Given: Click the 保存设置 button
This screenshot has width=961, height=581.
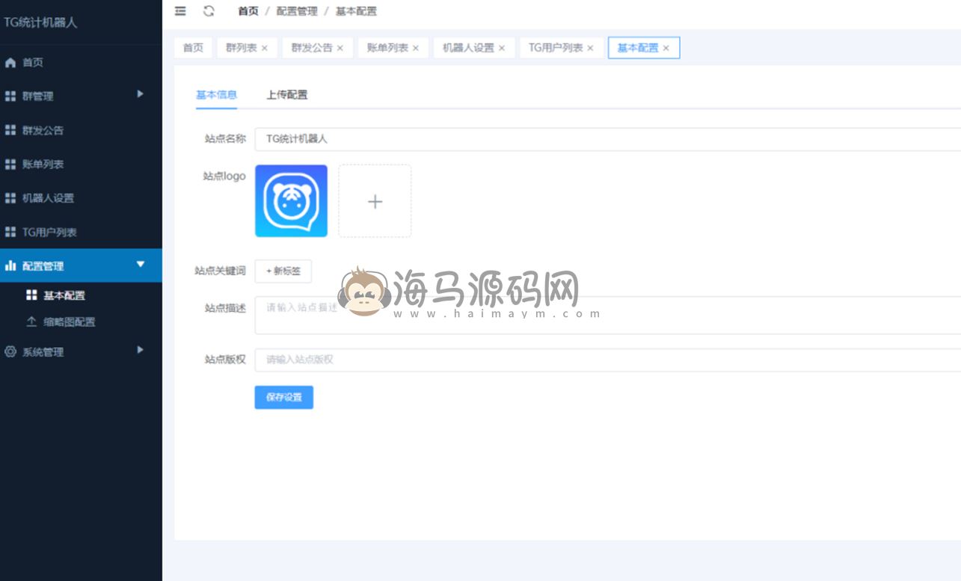Looking at the screenshot, I should coord(283,398).
